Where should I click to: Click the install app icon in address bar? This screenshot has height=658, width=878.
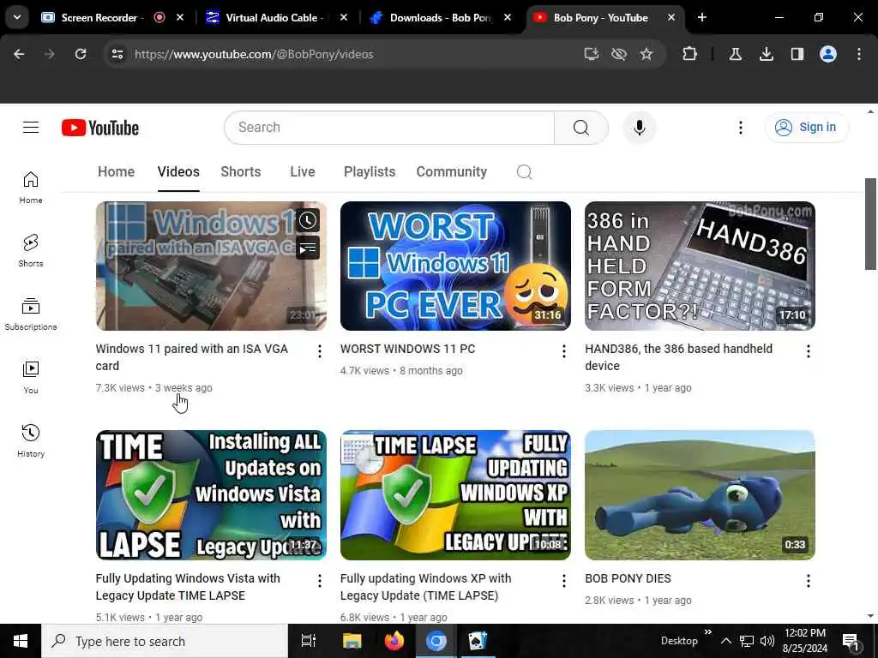tap(592, 54)
